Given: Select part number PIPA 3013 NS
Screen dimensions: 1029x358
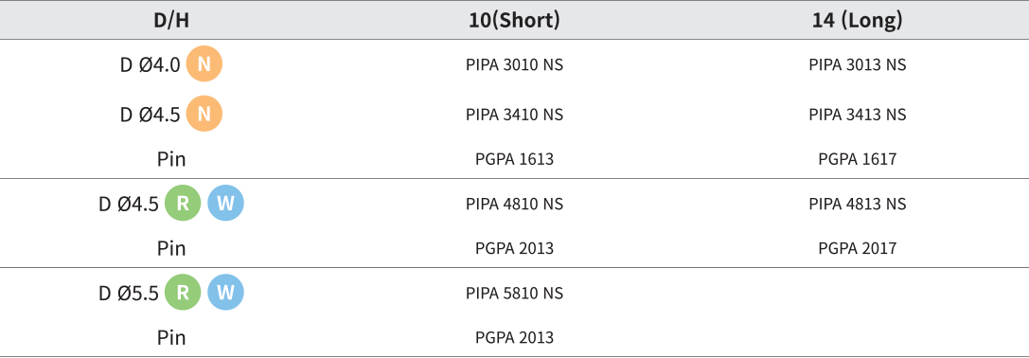Looking at the screenshot, I should coord(857,65).
